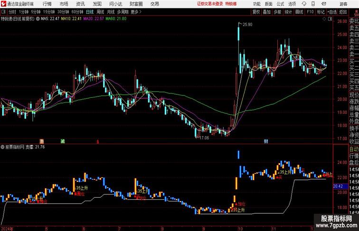Screen dimensions: 359x231
Task: Click the MA10: 22.41 value
Action: coord(71,19)
